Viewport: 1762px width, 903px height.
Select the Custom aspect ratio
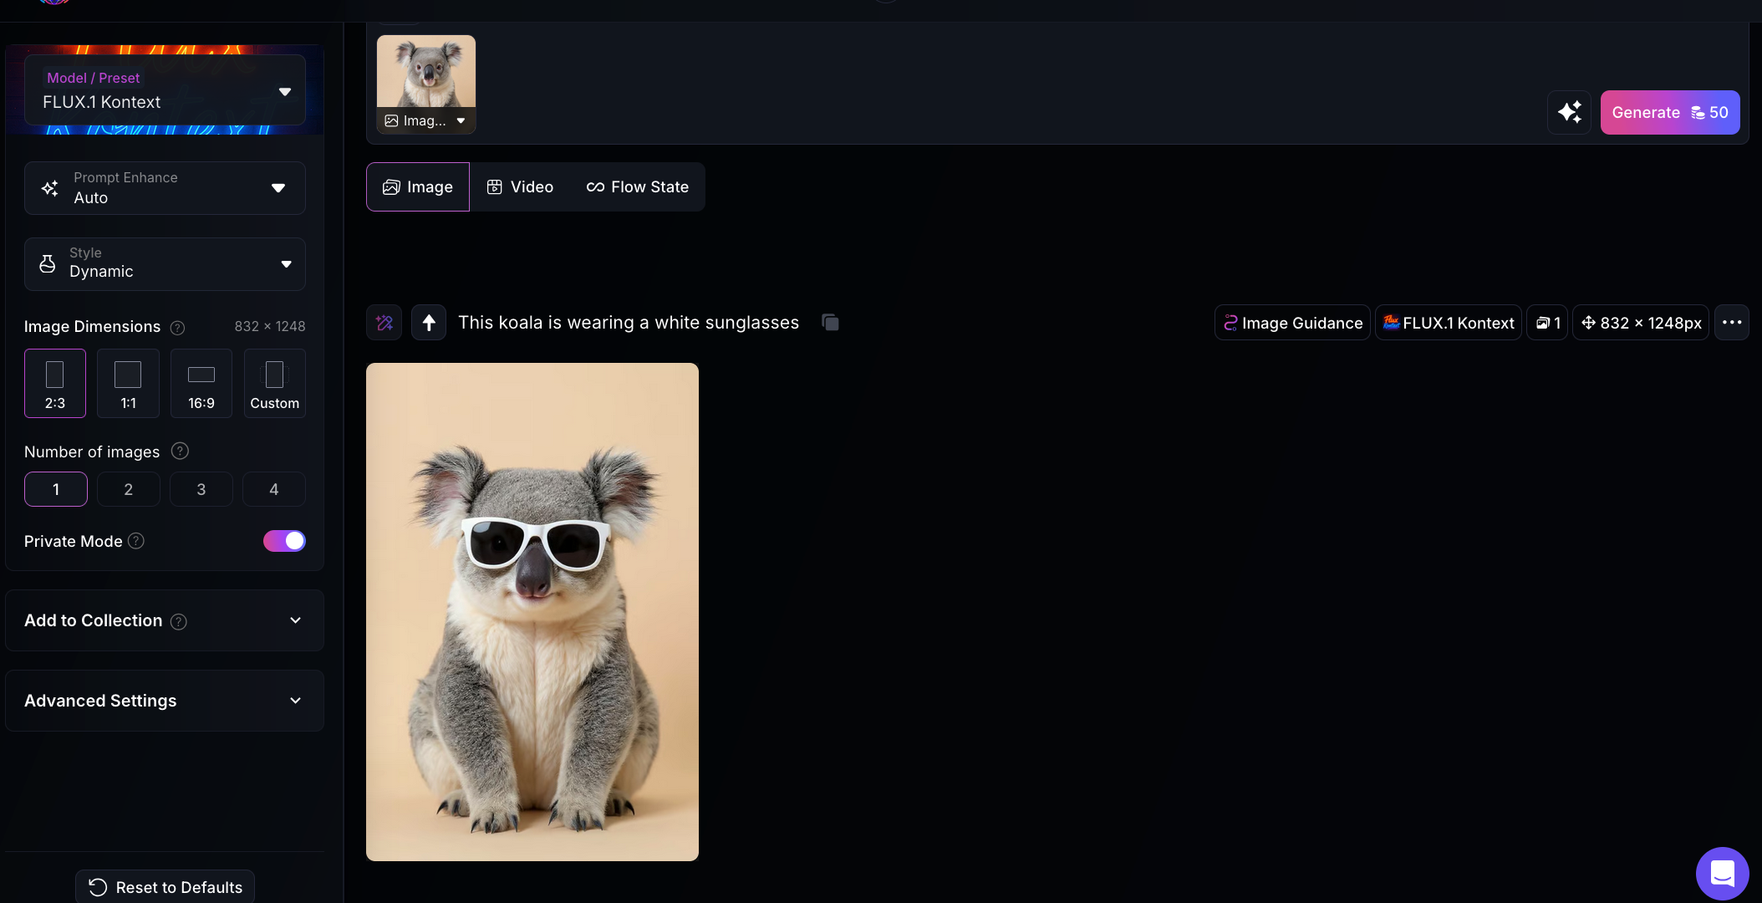click(x=275, y=383)
